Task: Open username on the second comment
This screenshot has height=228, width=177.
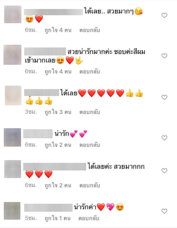Action: [45, 51]
